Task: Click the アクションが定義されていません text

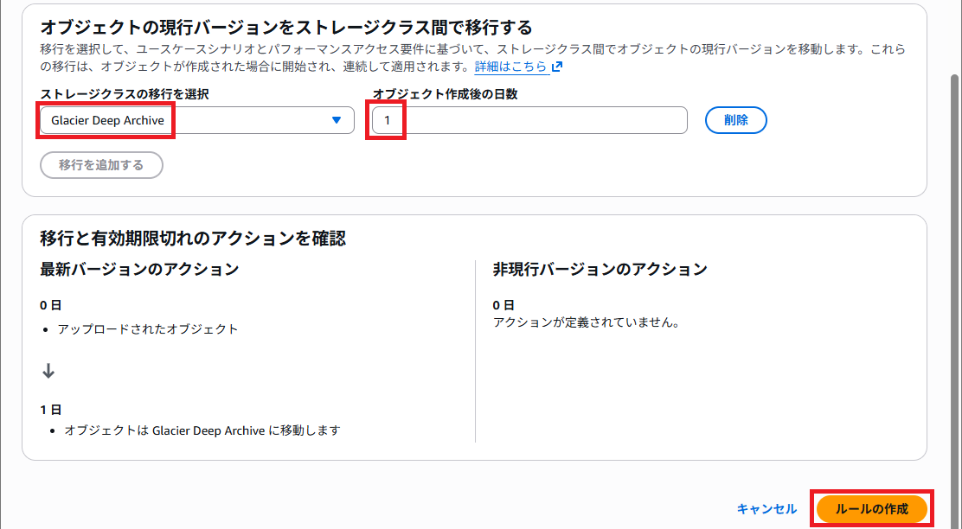Action: [586, 322]
